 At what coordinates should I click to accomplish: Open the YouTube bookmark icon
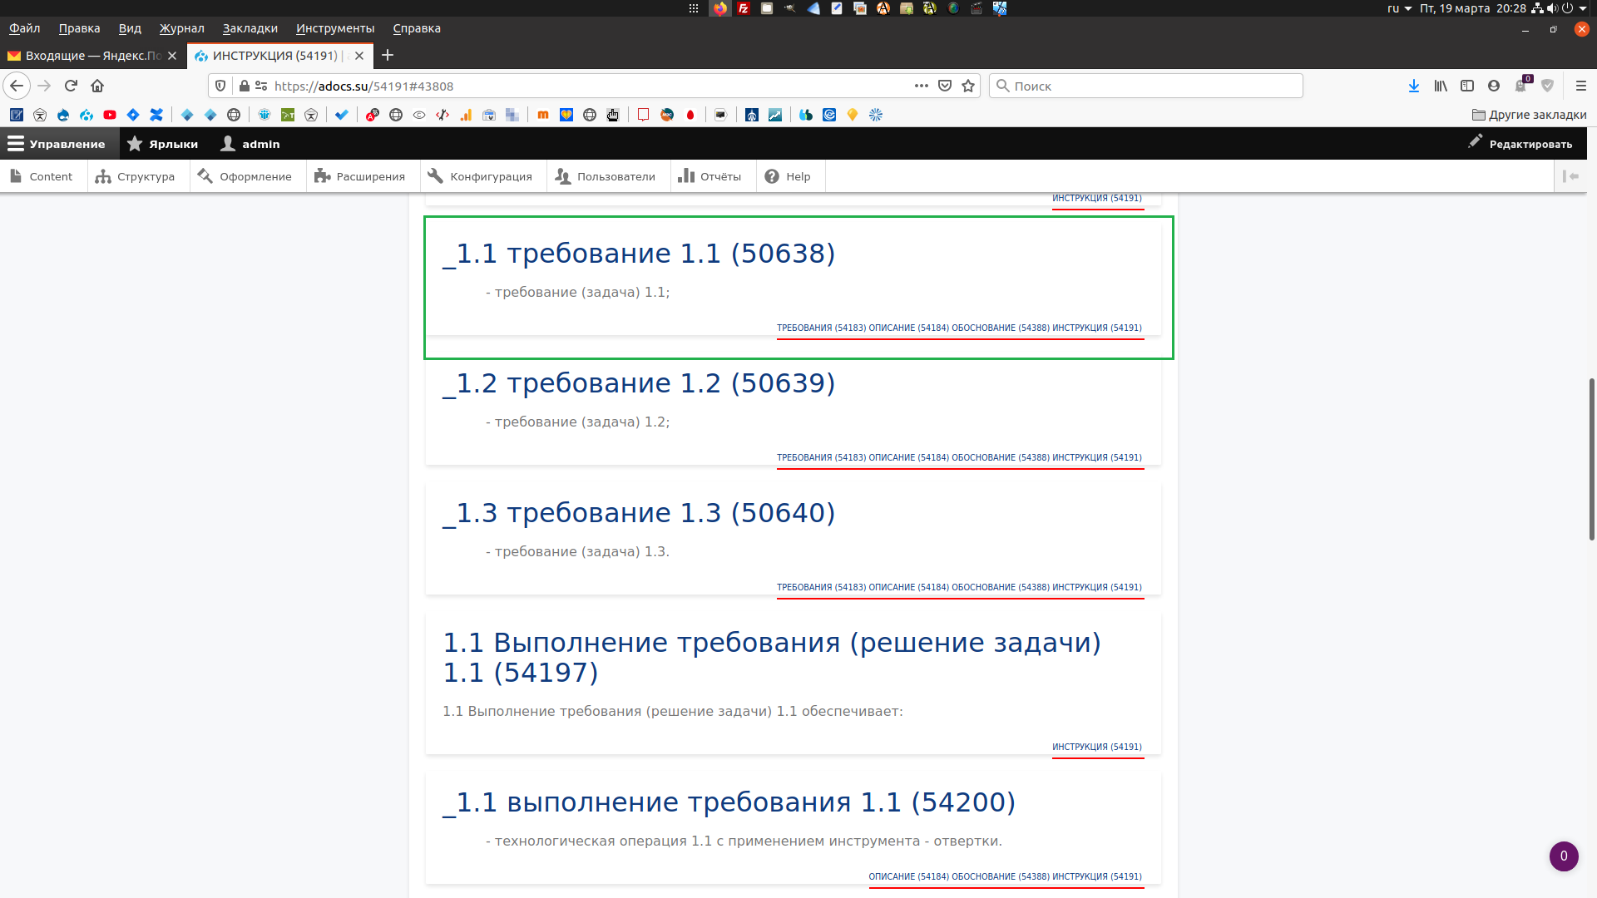[x=110, y=115]
